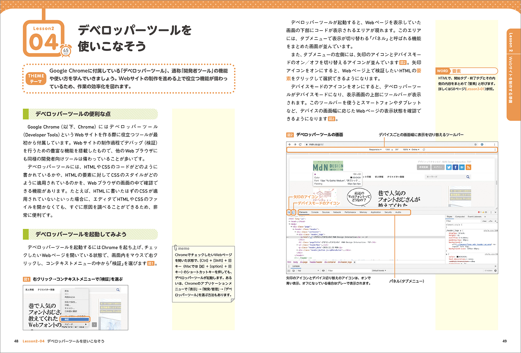Switch to the Network tab
Image resolution: width=521 pixels, height=353 pixels.
337,212
